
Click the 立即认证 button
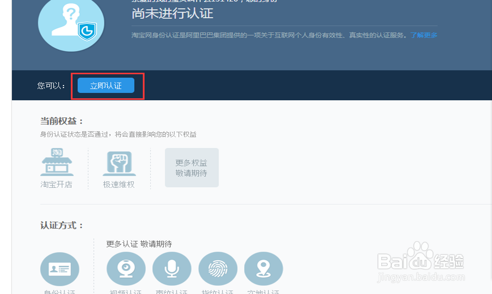tap(106, 85)
